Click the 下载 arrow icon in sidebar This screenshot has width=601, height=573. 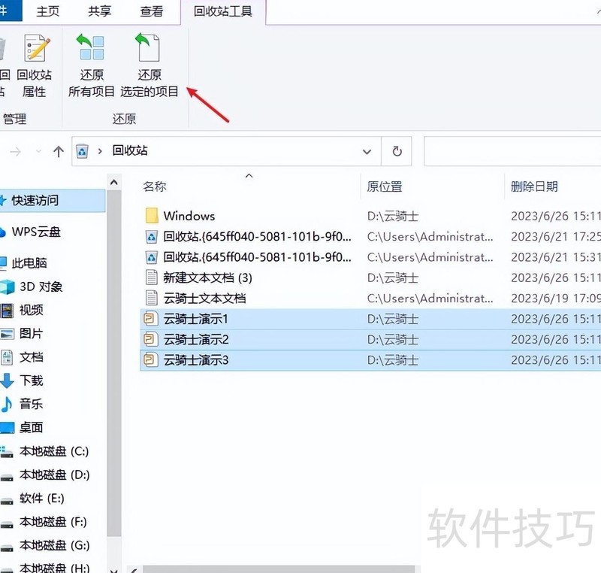(x=7, y=380)
